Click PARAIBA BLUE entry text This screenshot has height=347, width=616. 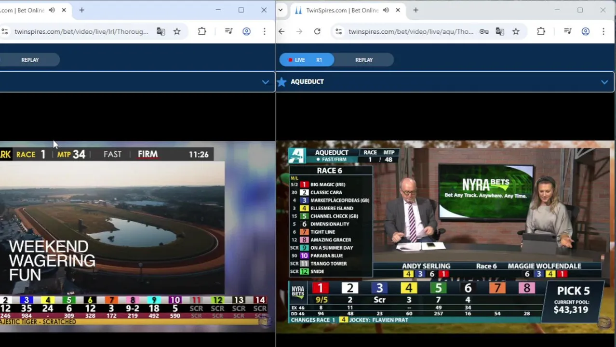point(326,255)
